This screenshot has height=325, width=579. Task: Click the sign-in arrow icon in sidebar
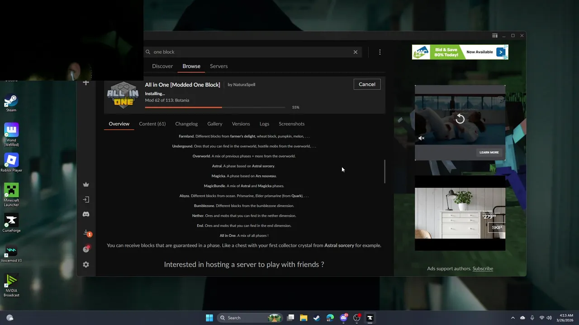[x=86, y=199]
